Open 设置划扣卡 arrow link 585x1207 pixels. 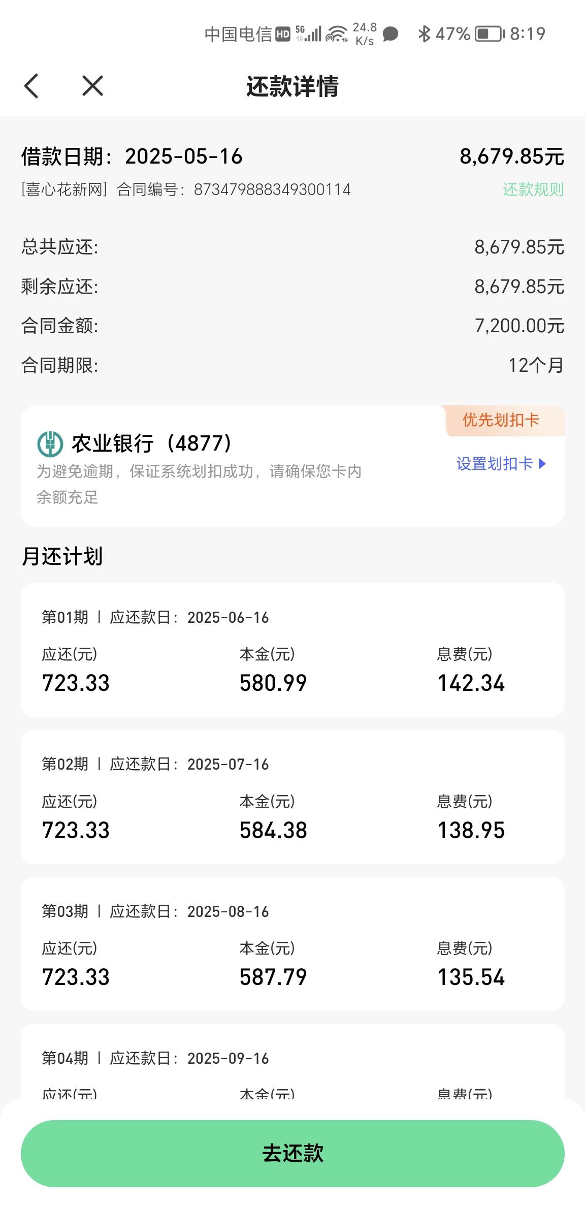pyautogui.click(x=501, y=463)
